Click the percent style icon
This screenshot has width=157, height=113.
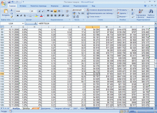[79, 13]
